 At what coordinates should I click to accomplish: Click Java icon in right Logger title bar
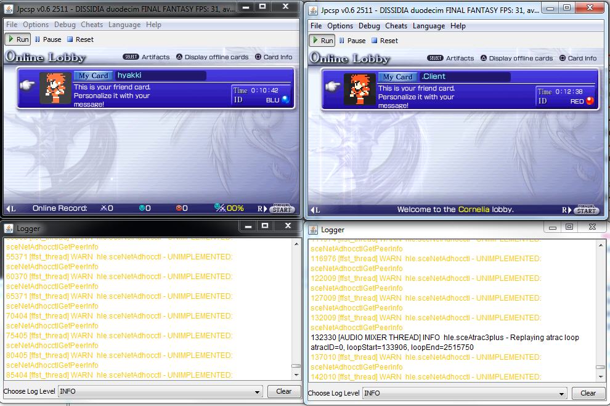314,230
